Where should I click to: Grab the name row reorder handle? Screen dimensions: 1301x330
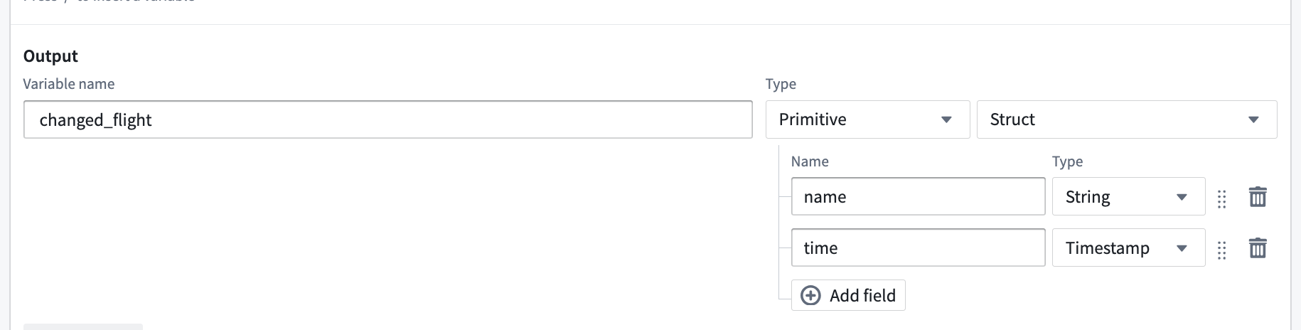(1222, 199)
